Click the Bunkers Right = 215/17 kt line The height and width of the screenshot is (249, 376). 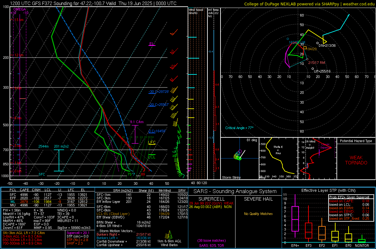[124, 234]
